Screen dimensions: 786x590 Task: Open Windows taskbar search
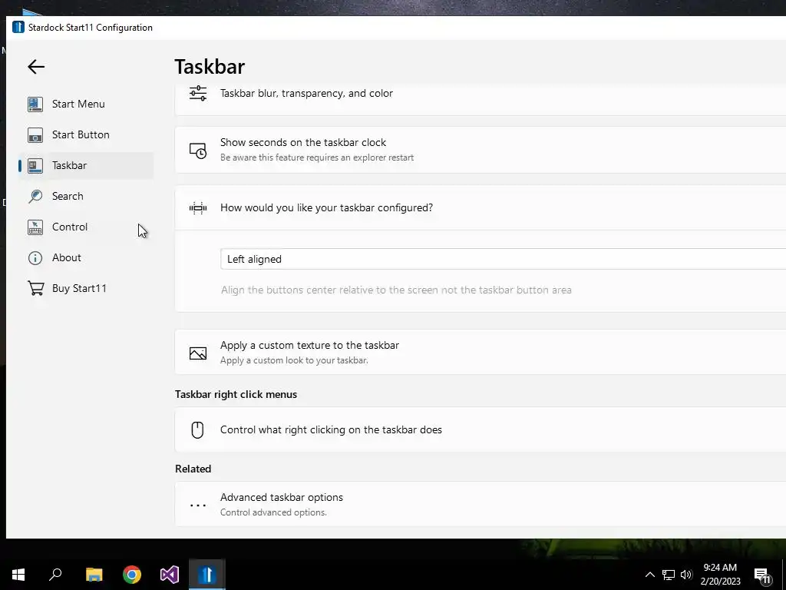click(55, 575)
